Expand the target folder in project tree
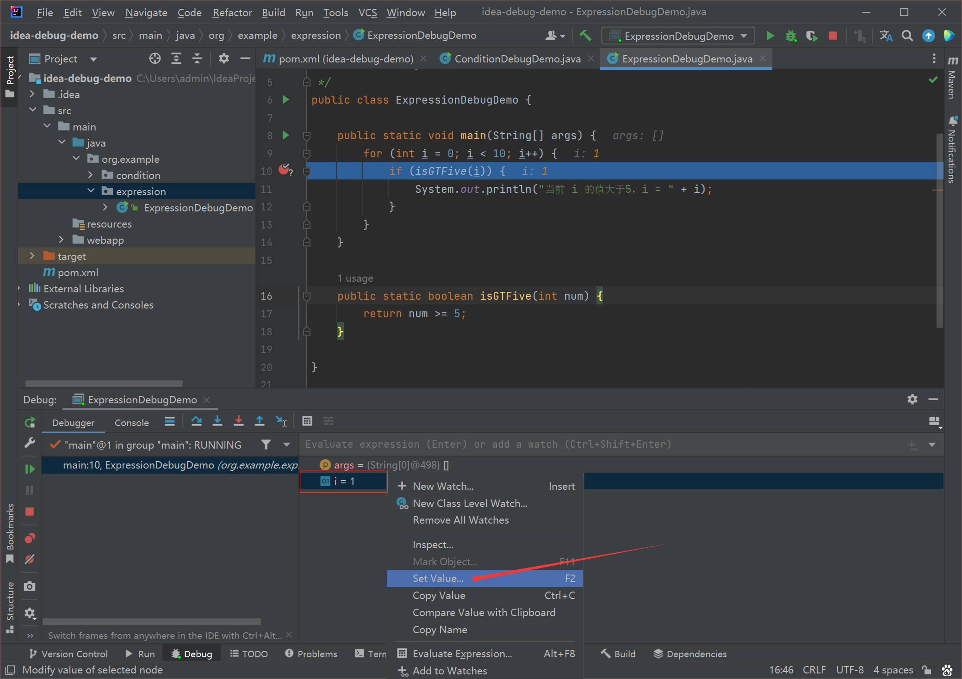The image size is (962, 679). [31, 256]
